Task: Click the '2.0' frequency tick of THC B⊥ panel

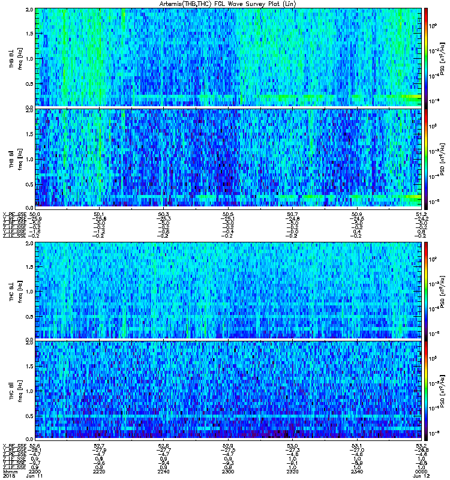Action: point(29,244)
